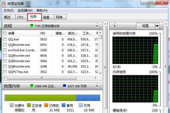The image size is (170, 113).
Task: Click the process list horizontal scrollbar
Action: click(x=42, y=78)
